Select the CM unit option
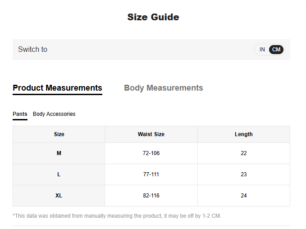This screenshot has height=229, width=306. point(276,50)
